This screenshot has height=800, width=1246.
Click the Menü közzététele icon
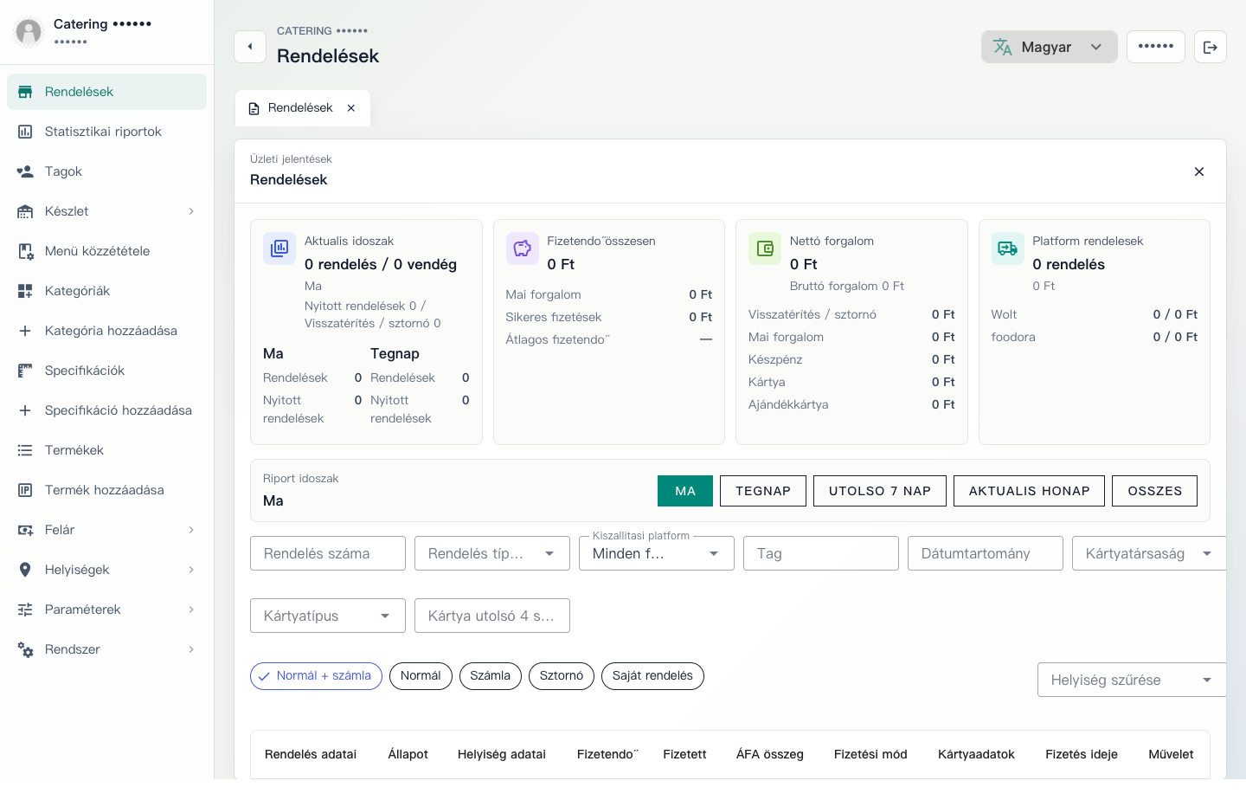(25, 251)
